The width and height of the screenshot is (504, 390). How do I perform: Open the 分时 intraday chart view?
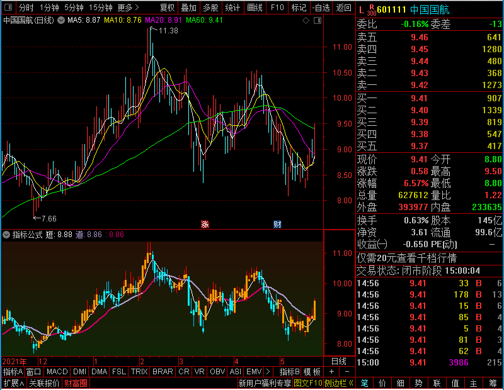point(26,8)
